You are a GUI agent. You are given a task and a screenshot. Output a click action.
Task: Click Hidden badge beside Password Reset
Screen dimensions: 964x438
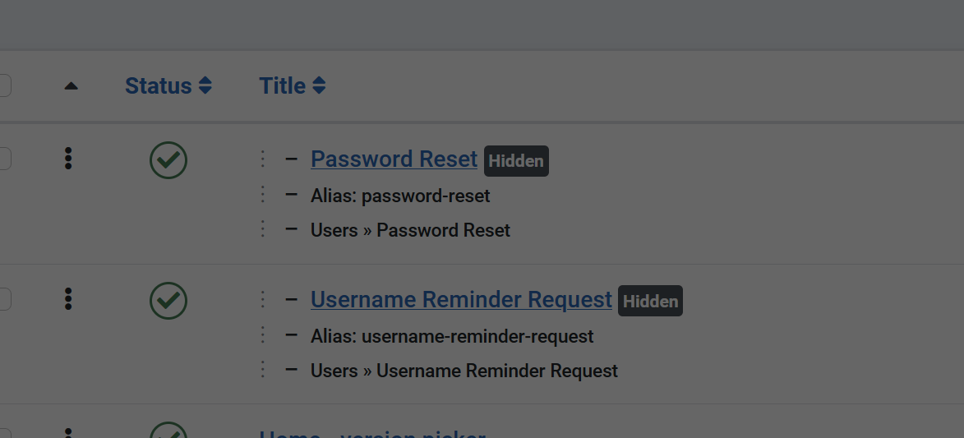tap(516, 161)
